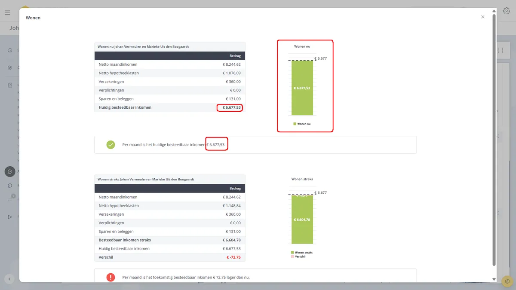Open the folder-search icon in the left sidebar

[10, 85]
